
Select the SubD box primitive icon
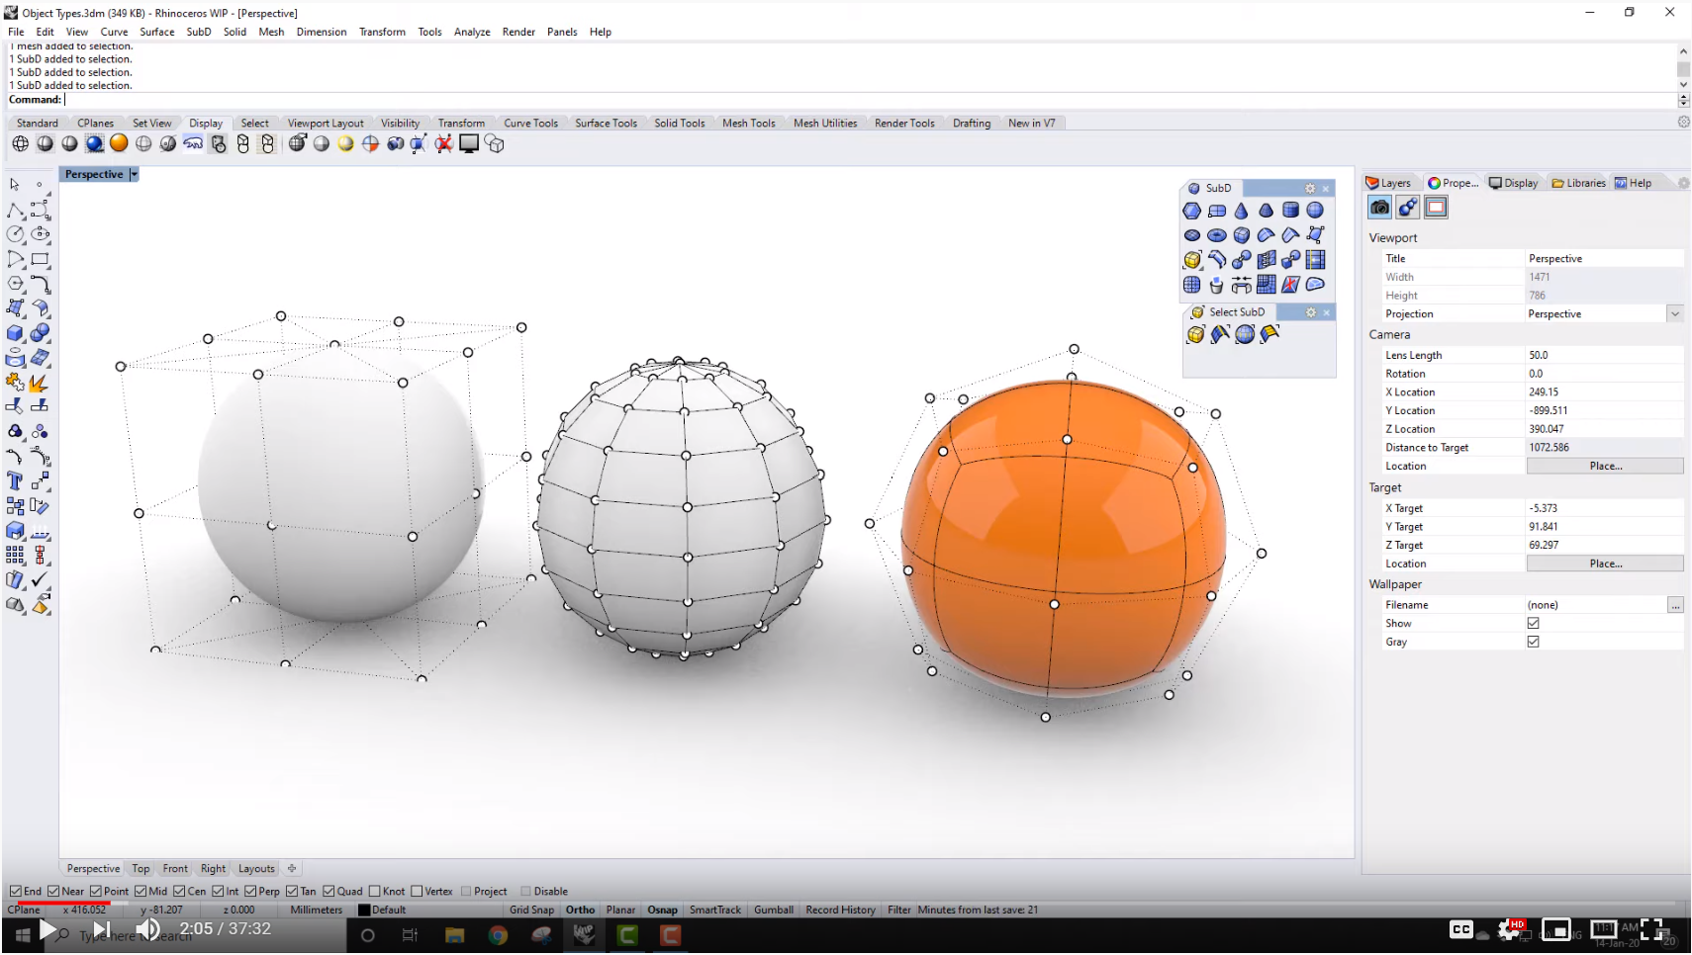tap(1241, 235)
